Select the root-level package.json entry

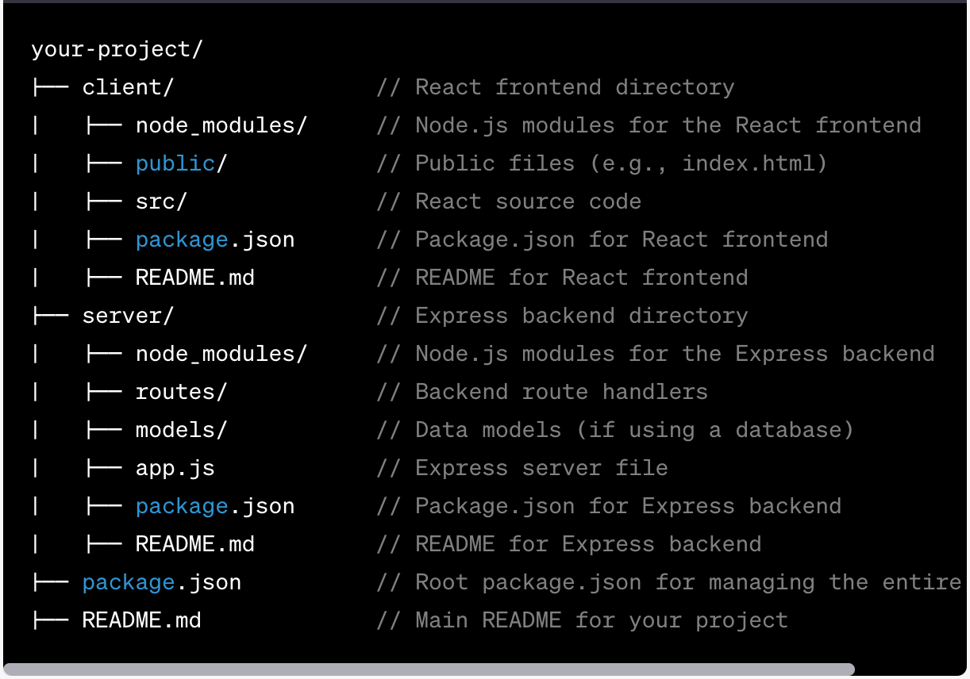coord(162,582)
